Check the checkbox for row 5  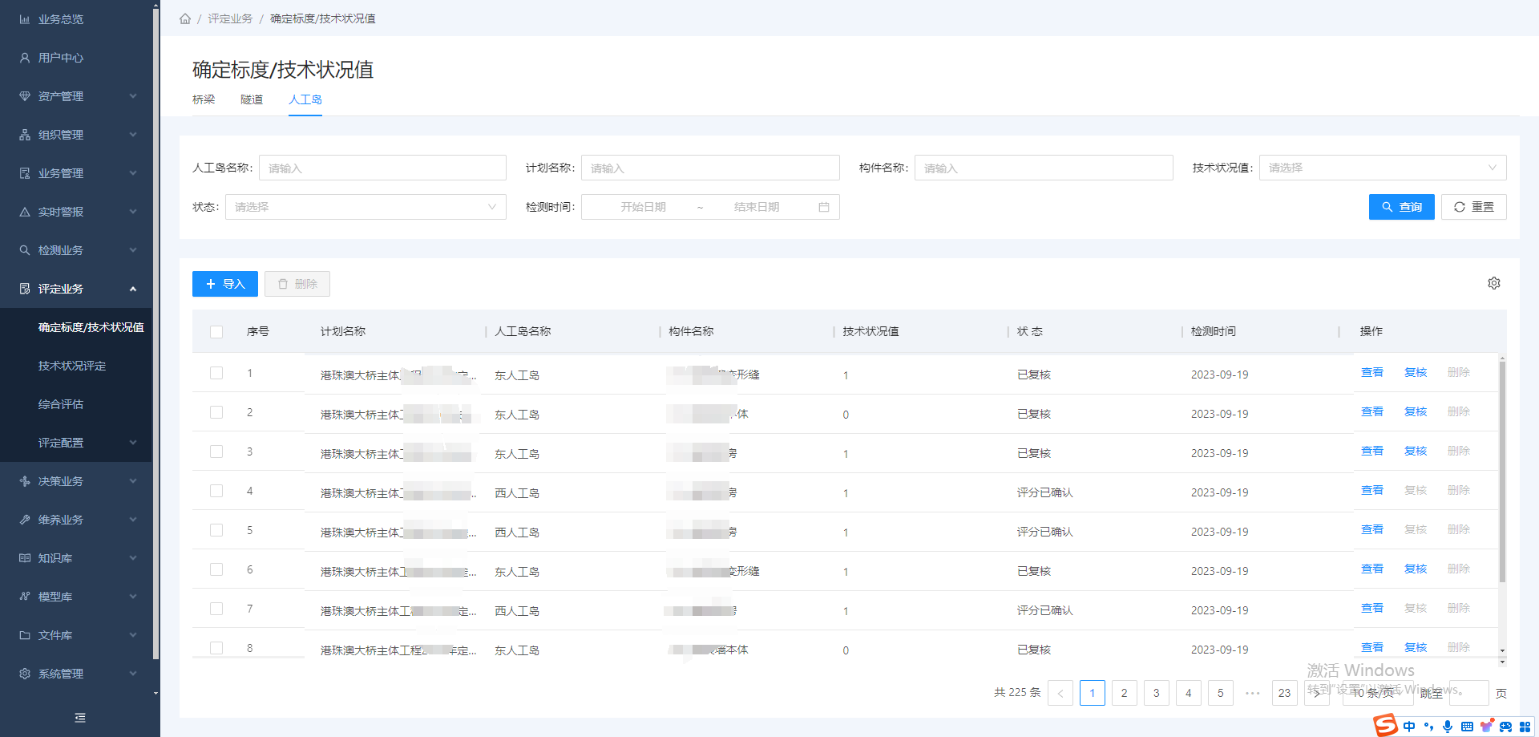point(216,530)
